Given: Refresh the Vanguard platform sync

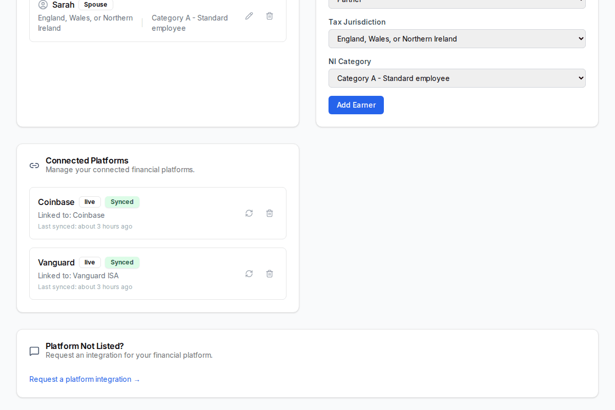Looking at the screenshot, I should (x=249, y=274).
